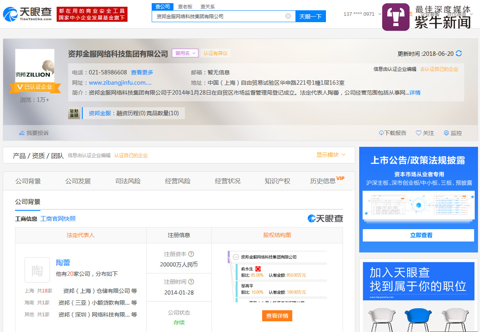
Task: Open 资邦（三亚）小额贷款 company link
Action: [x=94, y=303]
